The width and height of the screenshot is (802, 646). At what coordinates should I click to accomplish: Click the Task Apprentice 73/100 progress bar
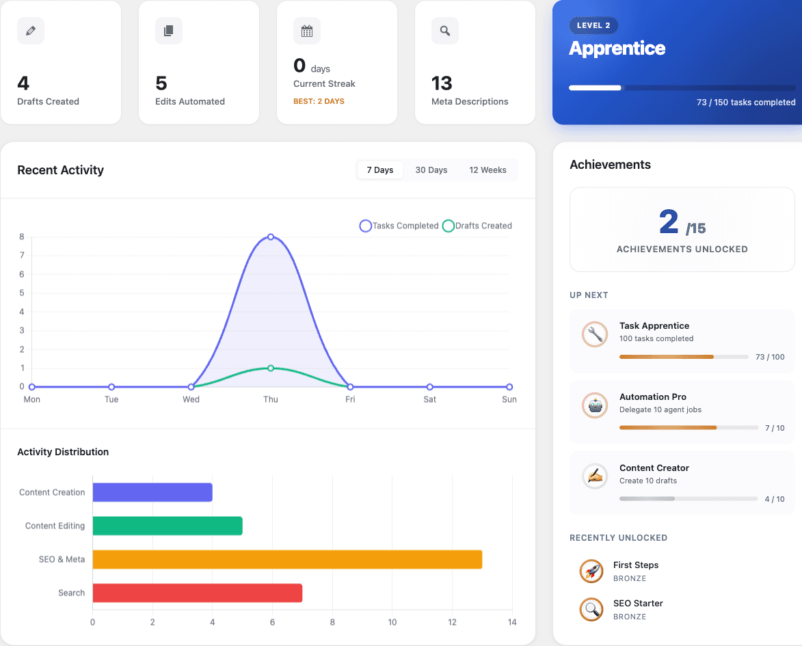click(684, 357)
